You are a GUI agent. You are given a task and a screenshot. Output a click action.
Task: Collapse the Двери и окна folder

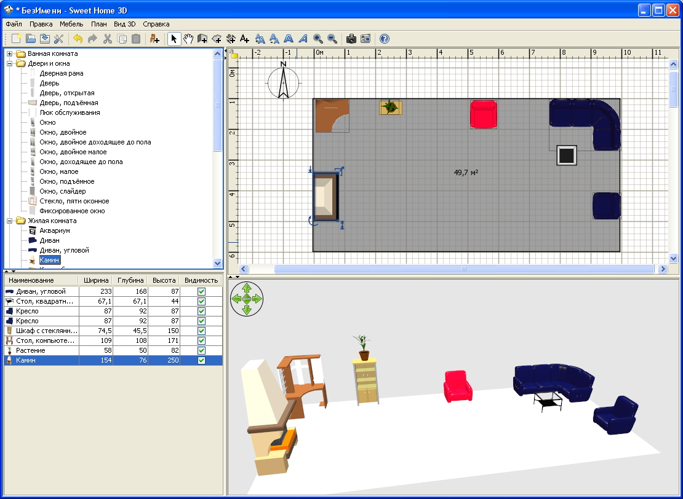[9, 63]
